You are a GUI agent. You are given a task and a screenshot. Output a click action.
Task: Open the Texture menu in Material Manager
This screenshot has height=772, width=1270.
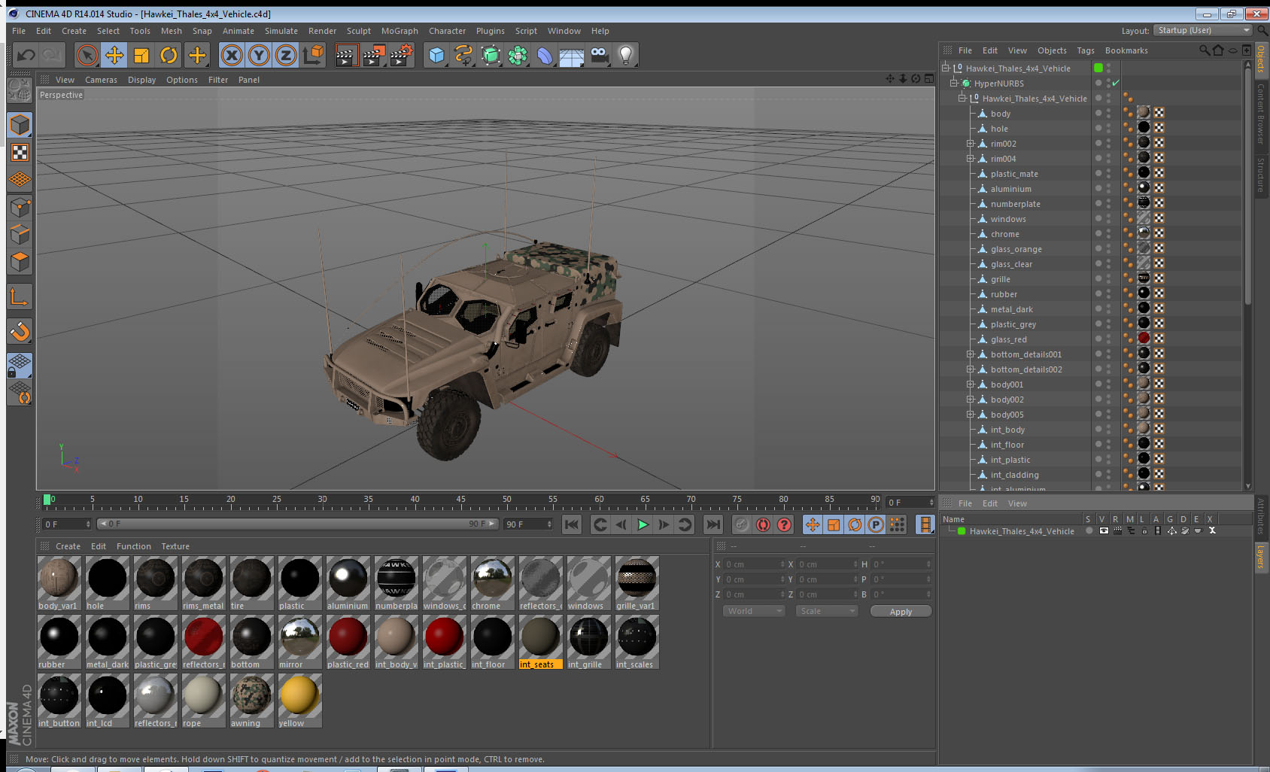[x=175, y=546]
